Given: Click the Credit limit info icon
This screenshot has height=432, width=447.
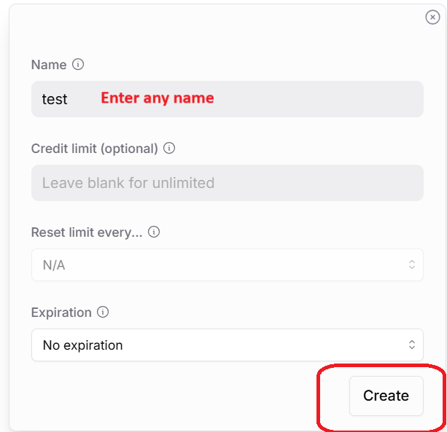Looking at the screenshot, I should (x=169, y=148).
